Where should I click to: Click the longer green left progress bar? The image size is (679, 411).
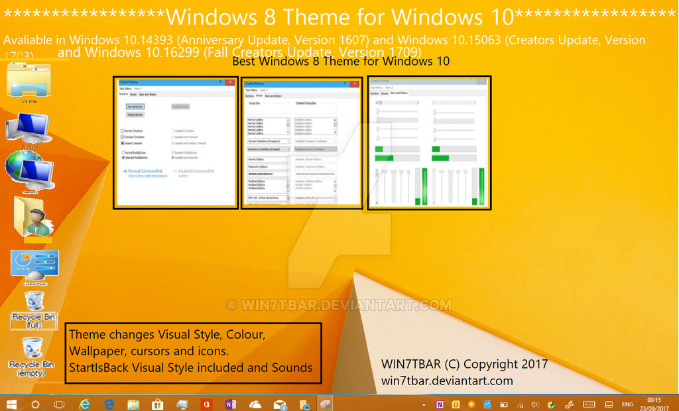(x=384, y=158)
